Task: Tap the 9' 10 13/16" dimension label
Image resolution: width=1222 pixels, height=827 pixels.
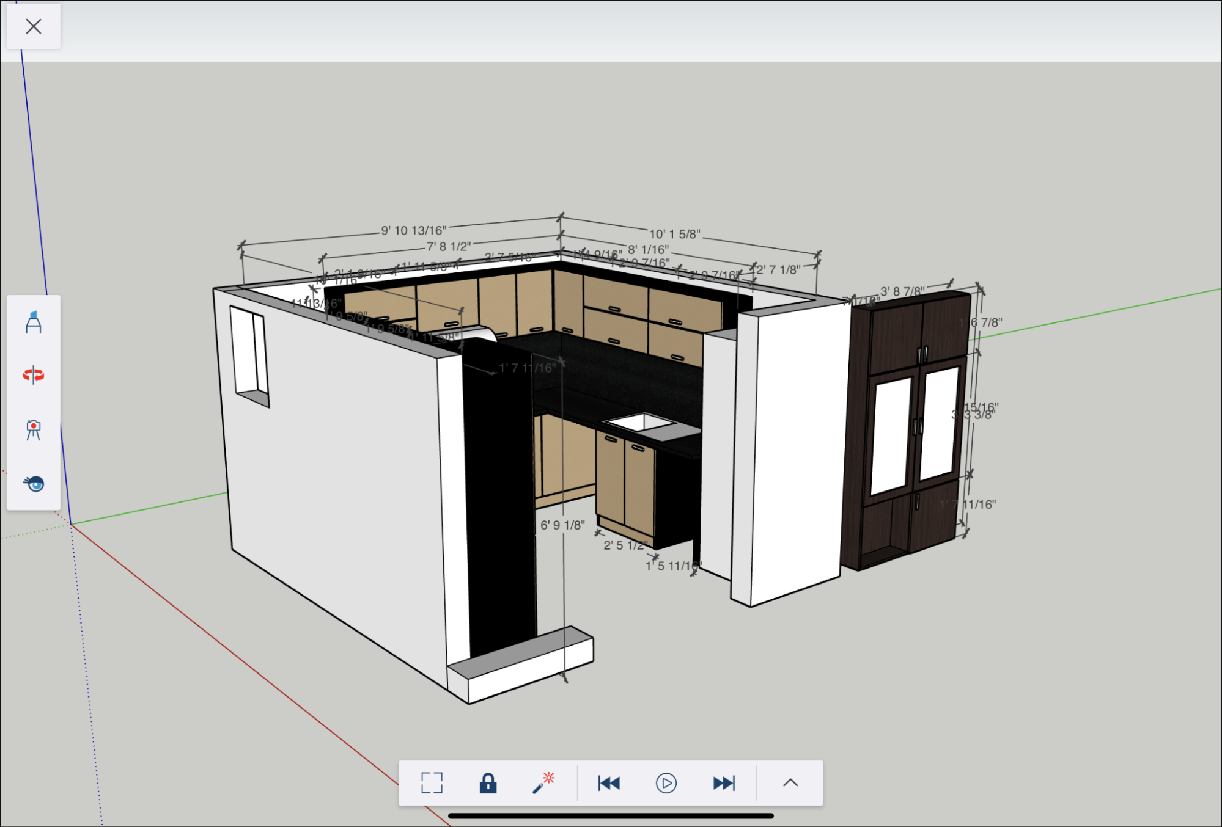Action: (414, 230)
